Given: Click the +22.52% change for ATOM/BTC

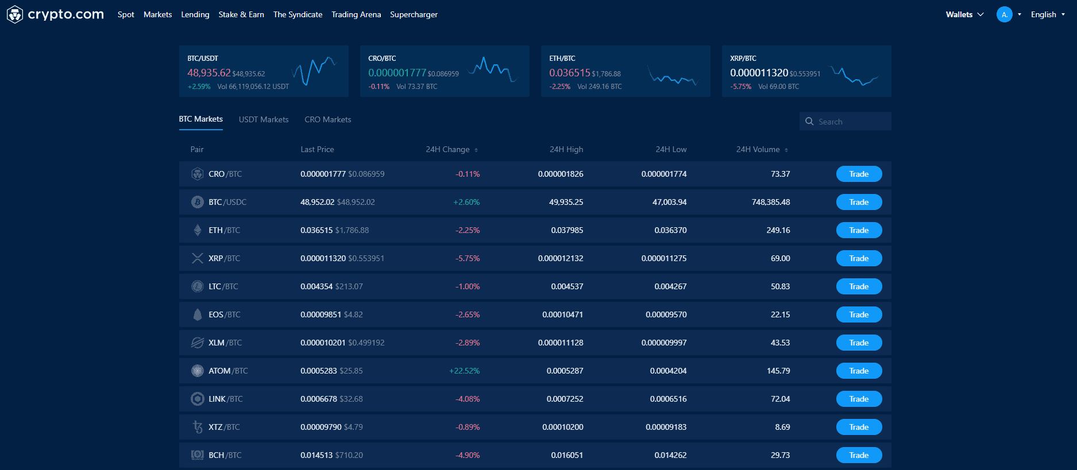Looking at the screenshot, I should [x=464, y=371].
